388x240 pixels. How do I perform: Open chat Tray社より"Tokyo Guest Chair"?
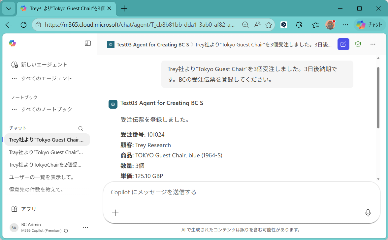tap(47, 152)
